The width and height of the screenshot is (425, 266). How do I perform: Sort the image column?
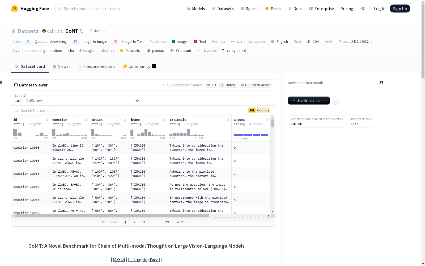coord(164,120)
